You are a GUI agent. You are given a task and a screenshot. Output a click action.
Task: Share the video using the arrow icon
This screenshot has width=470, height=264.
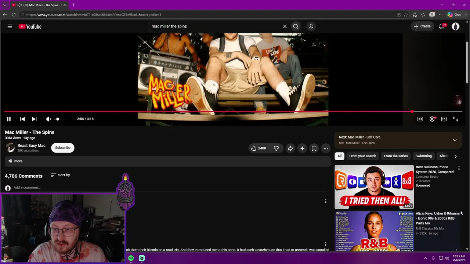(290, 148)
